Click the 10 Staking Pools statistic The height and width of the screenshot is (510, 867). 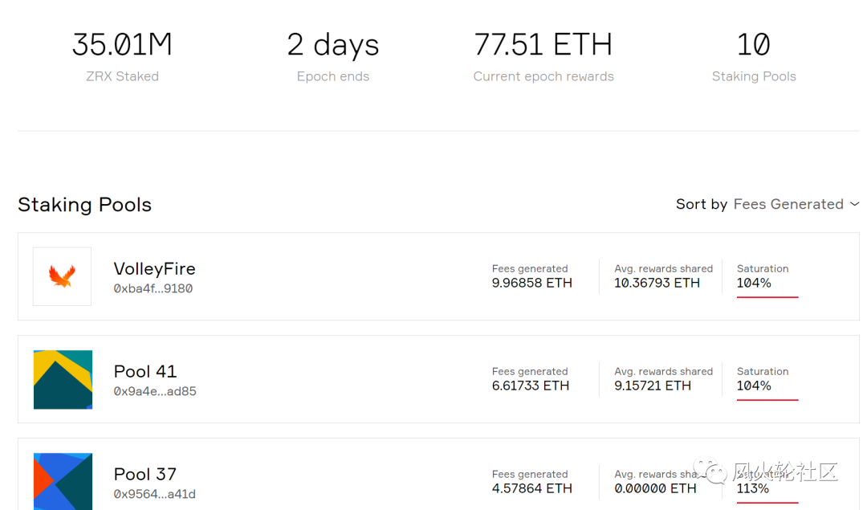coord(753,45)
